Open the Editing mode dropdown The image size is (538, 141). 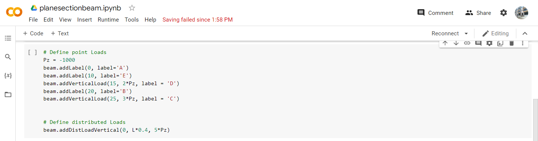[x=495, y=33]
